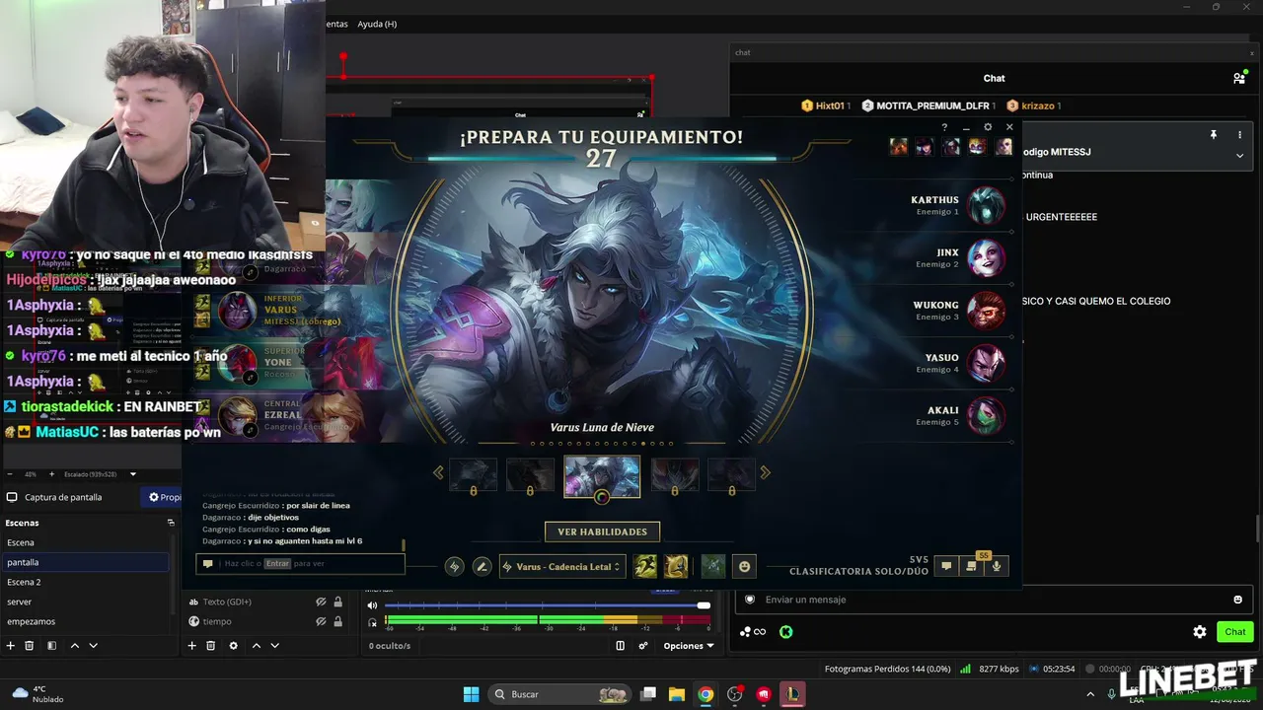Zoom in the preview with plus
The height and width of the screenshot is (710, 1263).
click(x=51, y=474)
